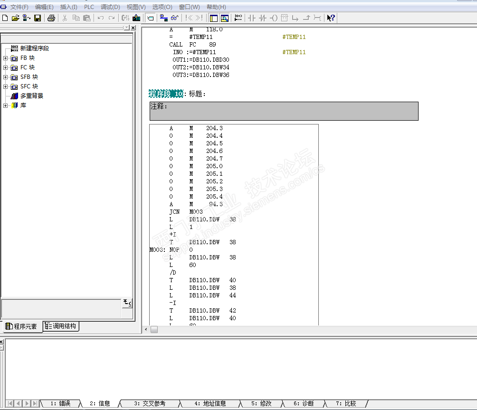Click the context help arrow icon
The width and height of the screenshot is (477, 410).
[x=331, y=18]
